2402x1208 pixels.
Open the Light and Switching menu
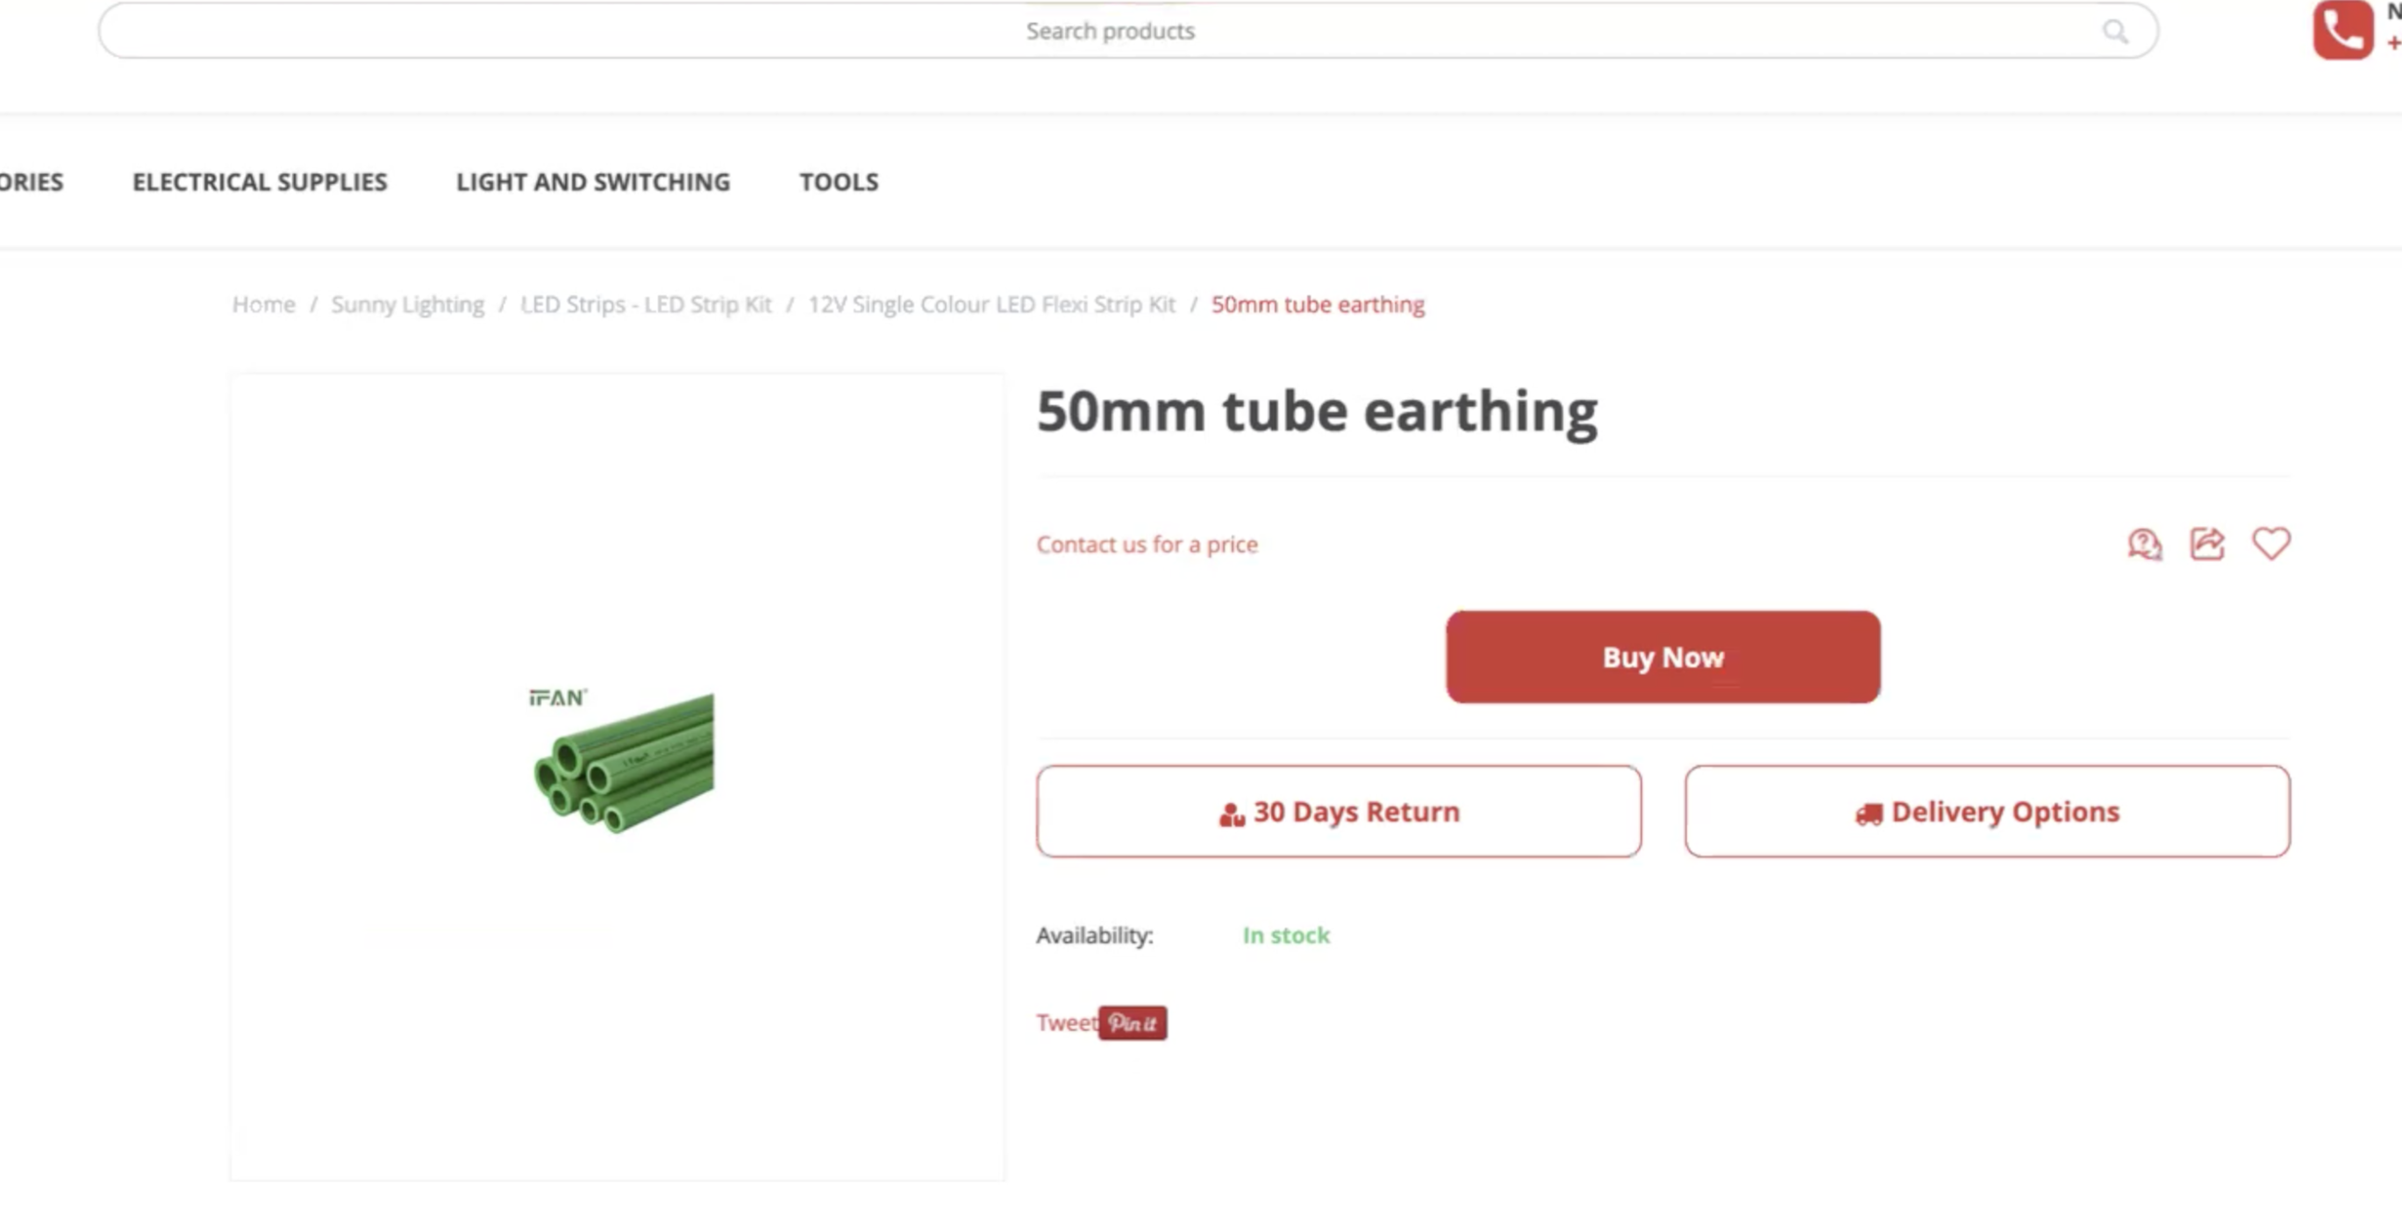click(x=593, y=181)
